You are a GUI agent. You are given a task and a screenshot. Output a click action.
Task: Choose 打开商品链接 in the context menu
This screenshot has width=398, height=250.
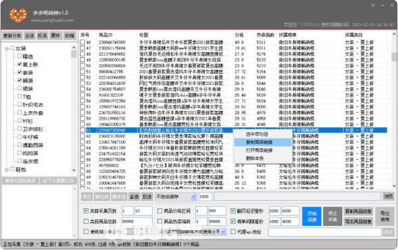[x=263, y=151]
